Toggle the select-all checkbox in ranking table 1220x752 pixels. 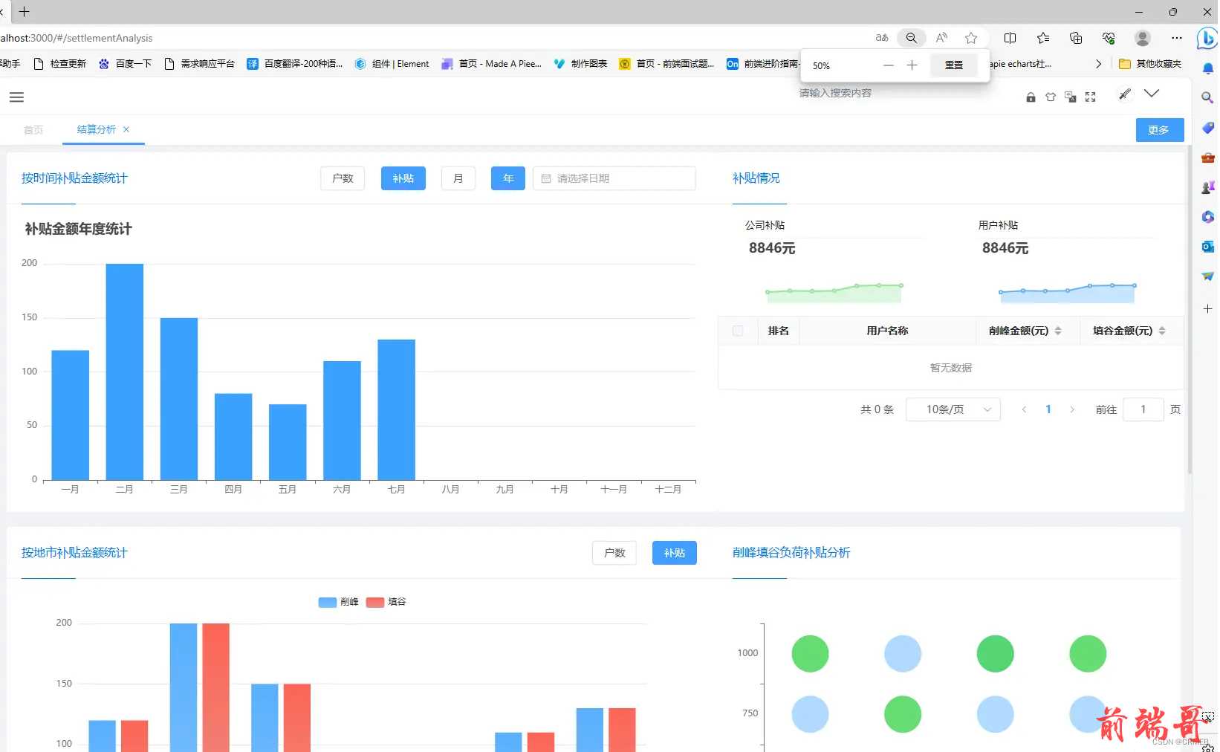(x=738, y=331)
